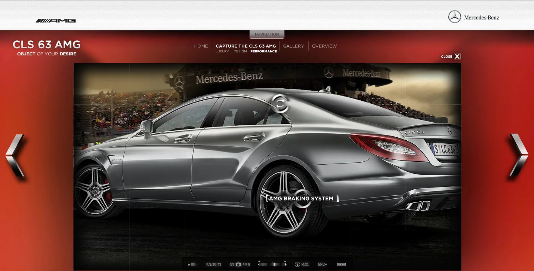The width and height of the screenshot is (534, 271).
Task: Go to the previous view with the left chevron
Action: pyautogui.click(x=15, y=155)
